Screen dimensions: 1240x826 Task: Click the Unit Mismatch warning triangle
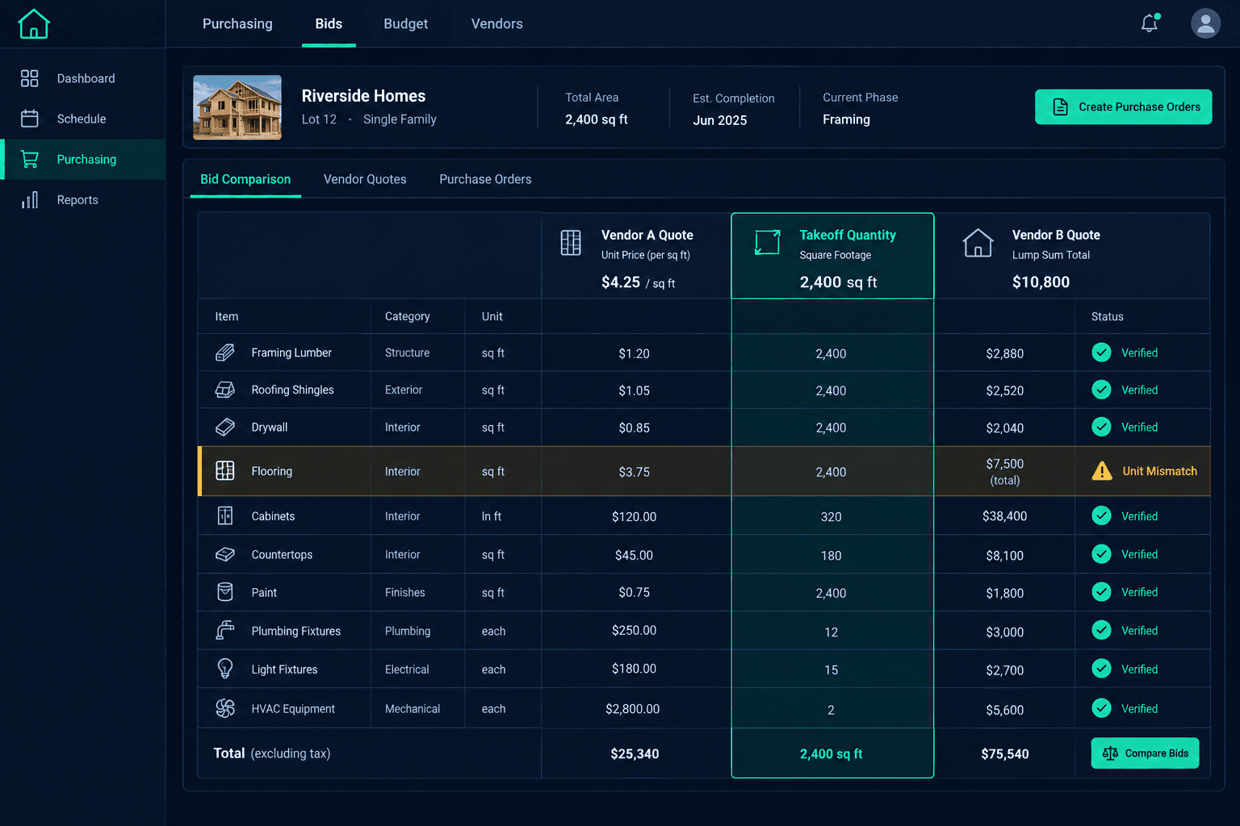click(1102, 471)
